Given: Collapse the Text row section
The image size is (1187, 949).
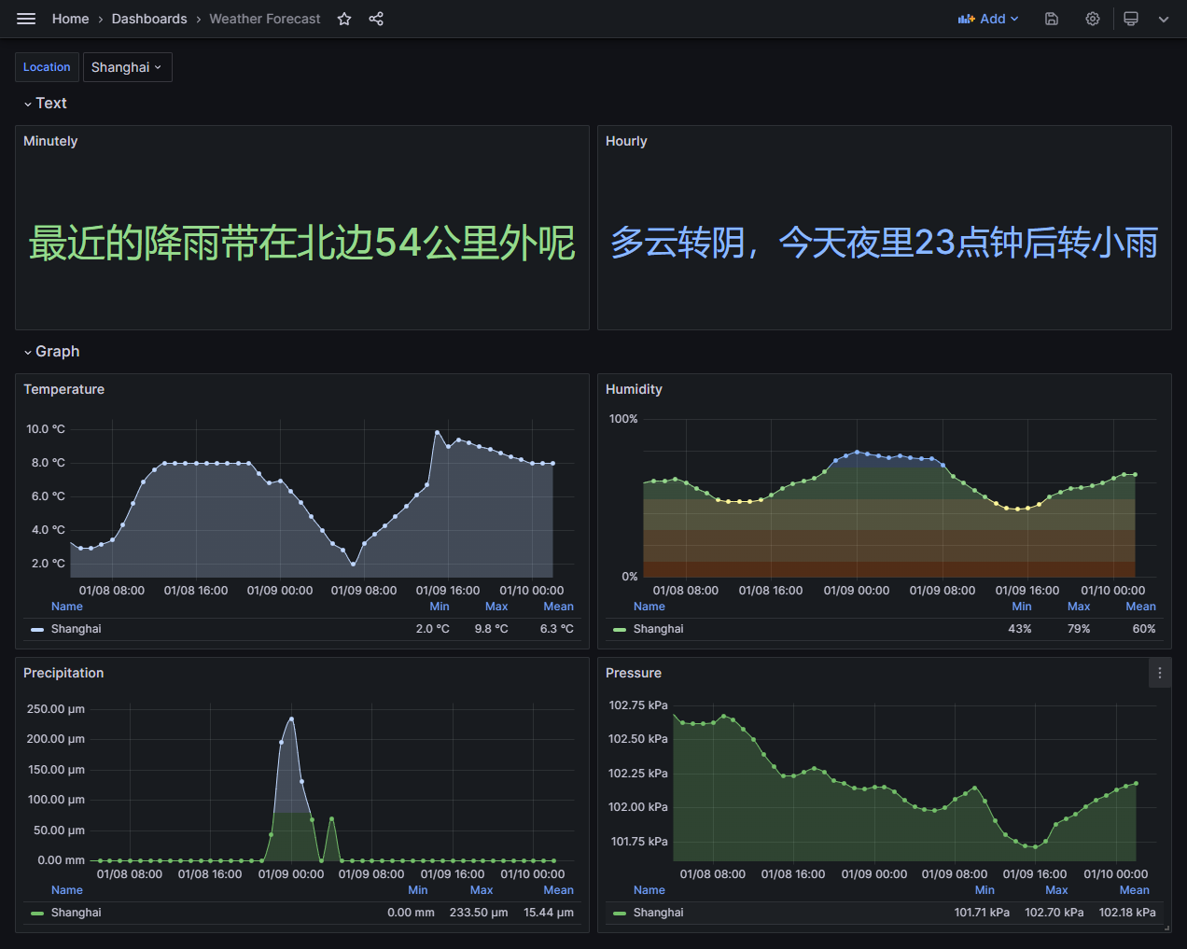Looking at the screenshot, I should click(45, 104).
